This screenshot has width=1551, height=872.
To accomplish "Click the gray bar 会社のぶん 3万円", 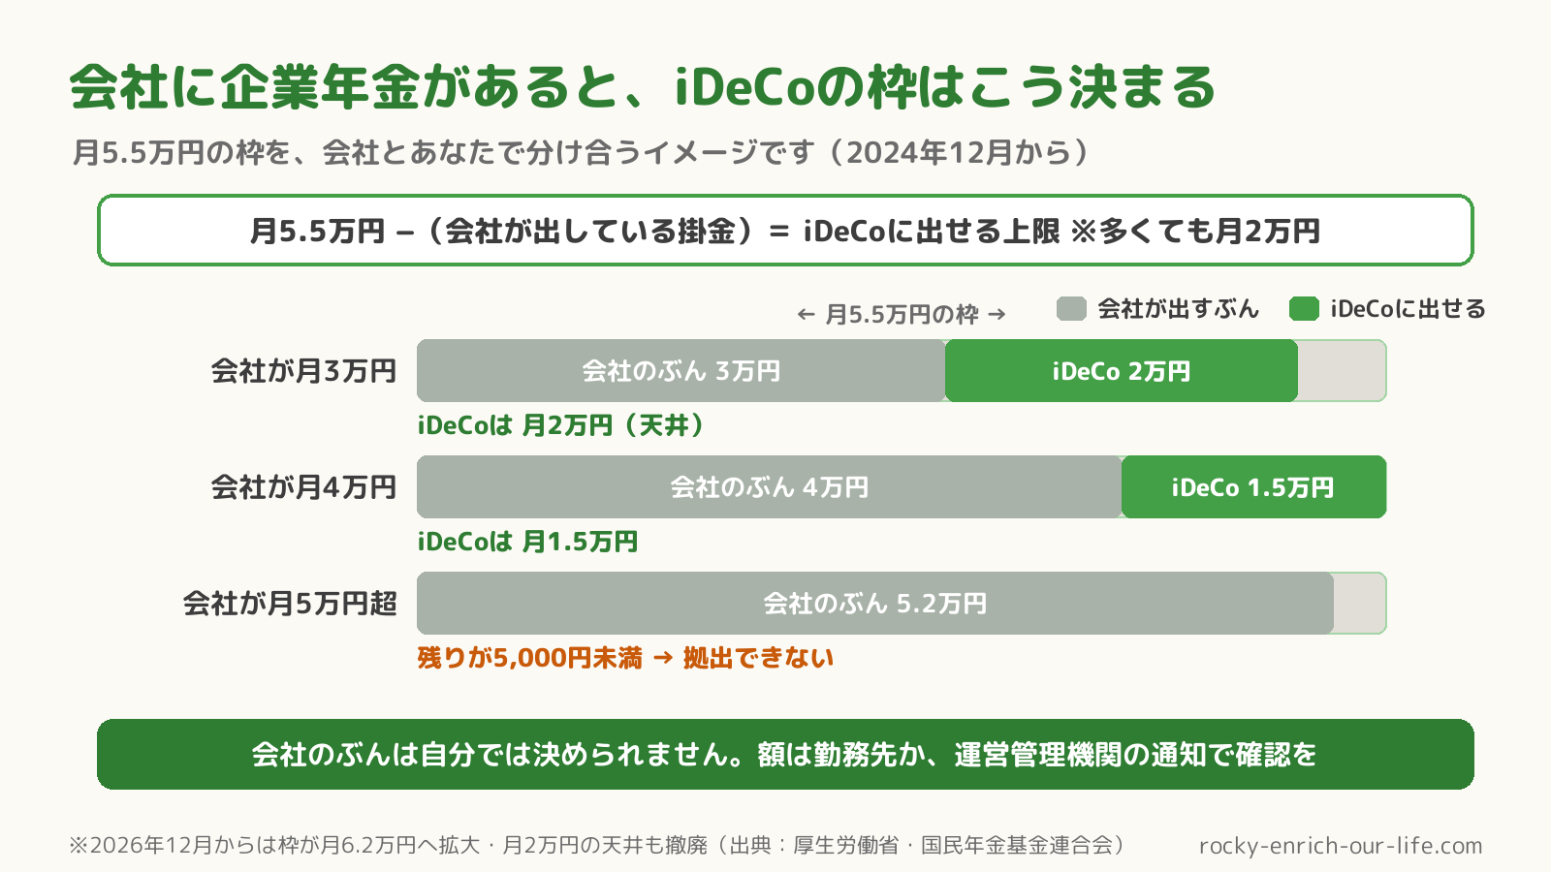I will tap(681, 371).
